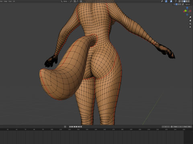Click the End frame field
193x144 pixels.
click(x=187, y=127)
